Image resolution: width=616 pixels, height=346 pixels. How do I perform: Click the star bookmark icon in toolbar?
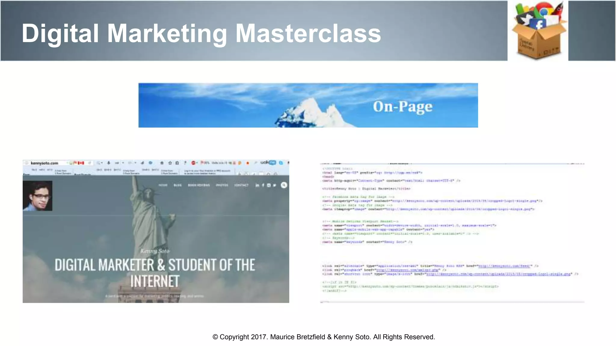pos(170,163)
